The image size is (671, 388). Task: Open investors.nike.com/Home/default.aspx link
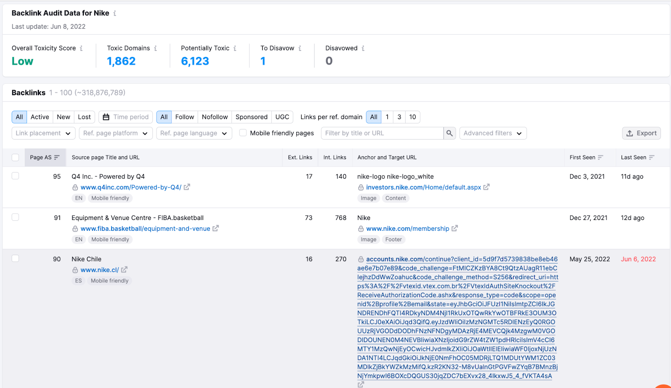[424, 187]
